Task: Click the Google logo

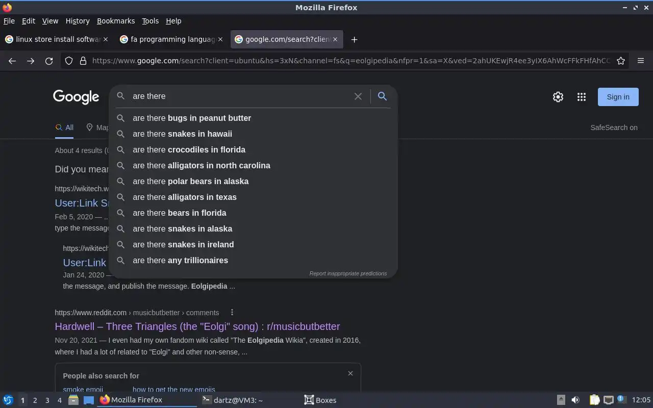Action: point(76,97)
